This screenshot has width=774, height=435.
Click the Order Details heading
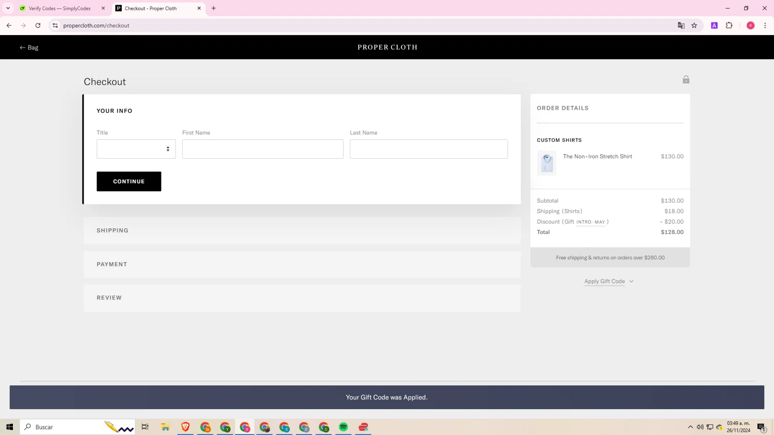[563, 108]
